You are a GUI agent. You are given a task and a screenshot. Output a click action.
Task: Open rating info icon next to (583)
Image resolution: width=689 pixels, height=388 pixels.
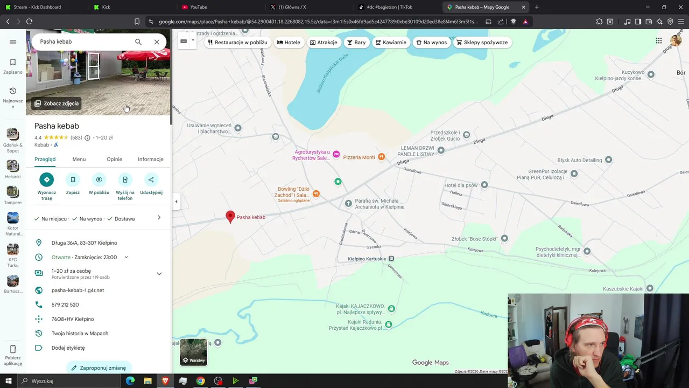click(87, 138)
